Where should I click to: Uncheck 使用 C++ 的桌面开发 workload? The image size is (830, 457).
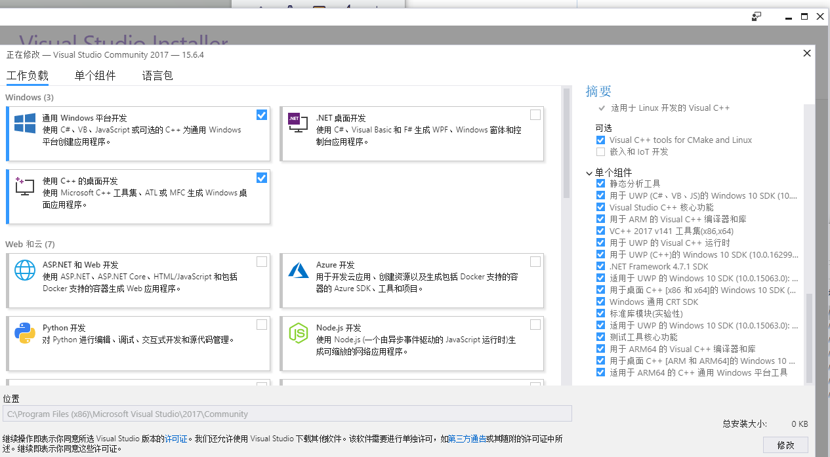(262, 178)
